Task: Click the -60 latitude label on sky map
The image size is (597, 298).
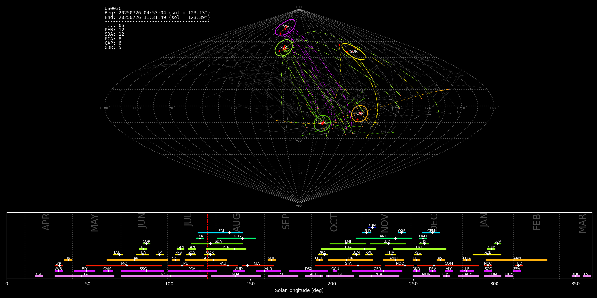Action: coord(298,173)
